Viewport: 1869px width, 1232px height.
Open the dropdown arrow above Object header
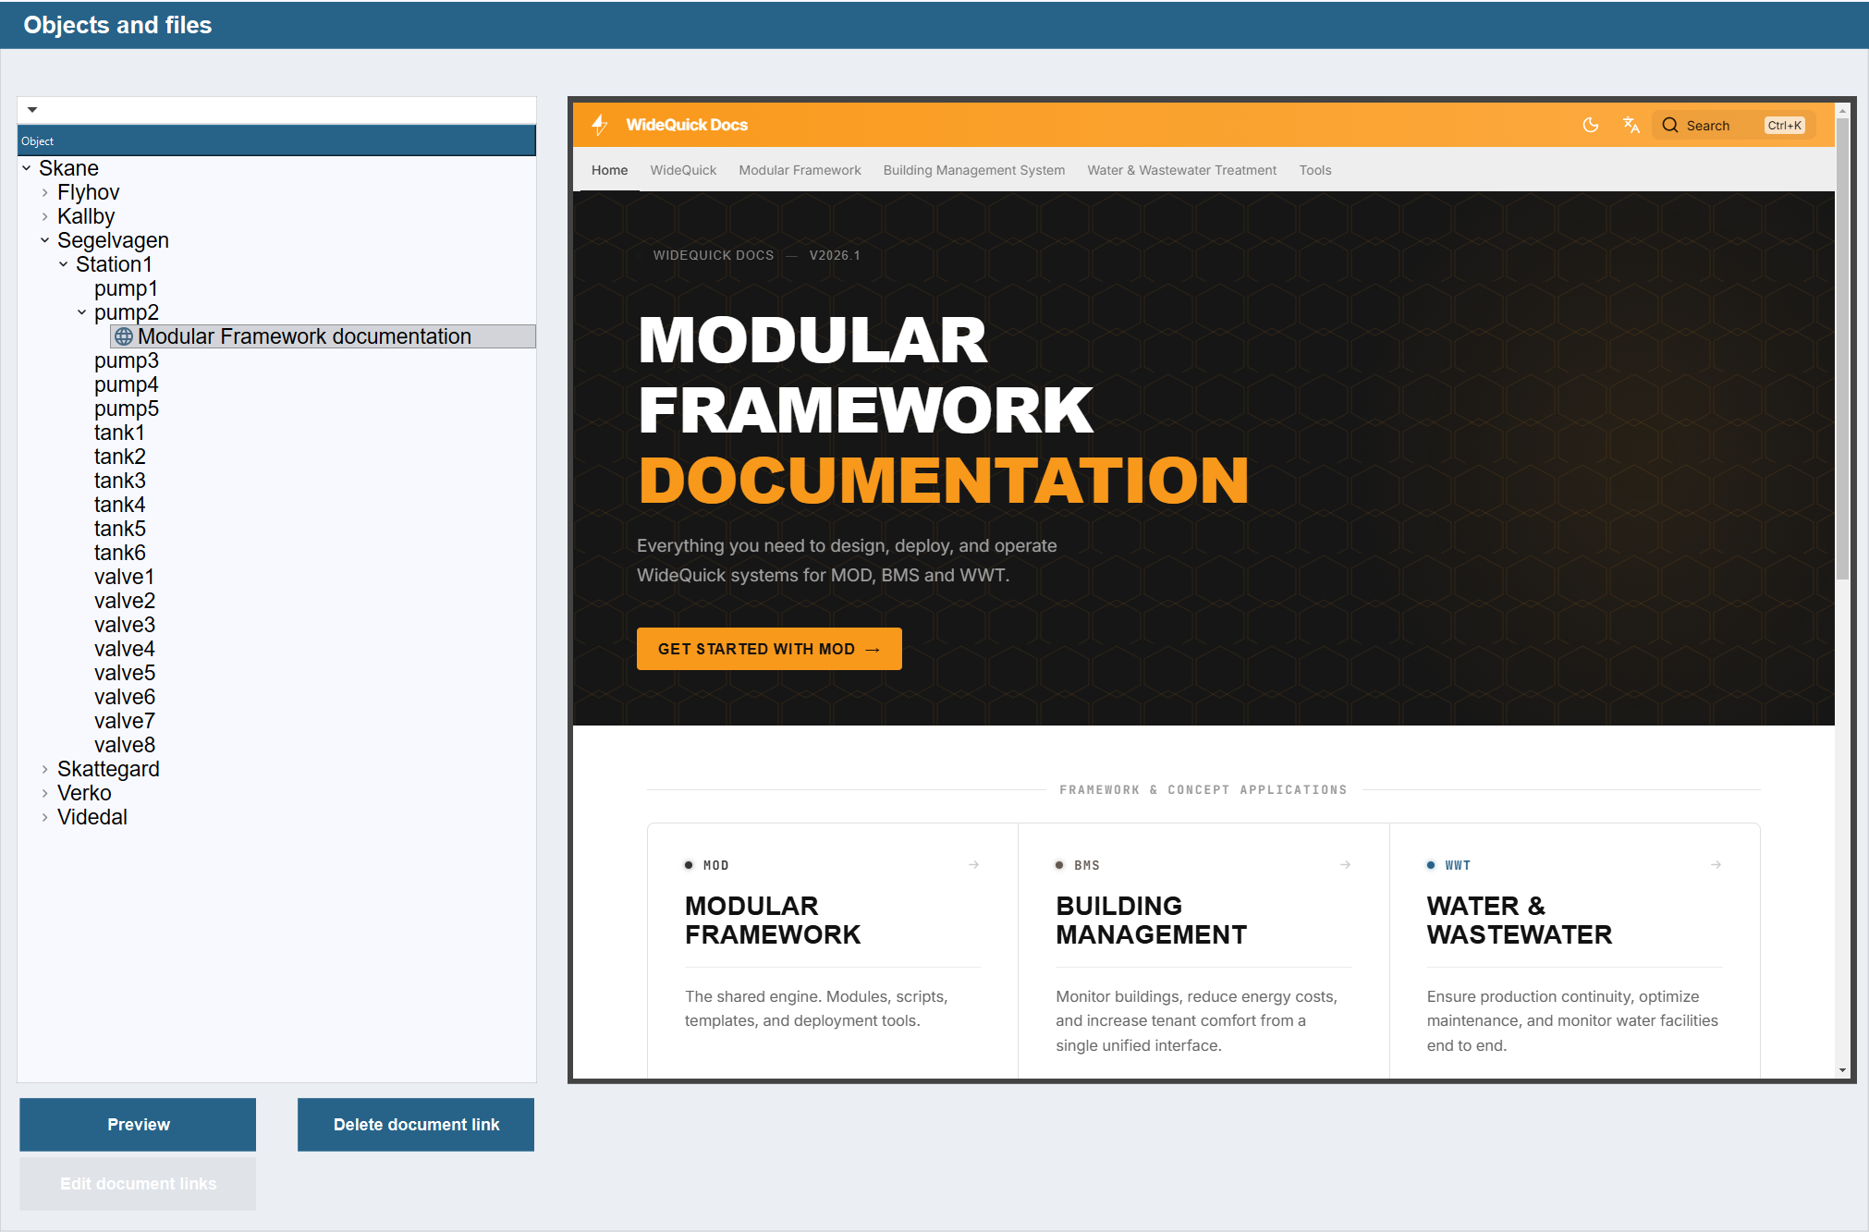pyautogui.click(x=32, y=110)
